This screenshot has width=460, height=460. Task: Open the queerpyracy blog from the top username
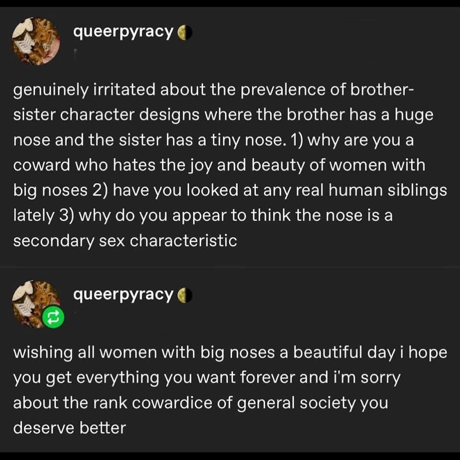[x=124, y=32]
